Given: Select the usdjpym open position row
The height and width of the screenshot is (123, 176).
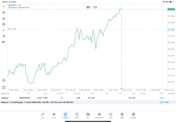Looking at the screenshot, I should point(82,98).
